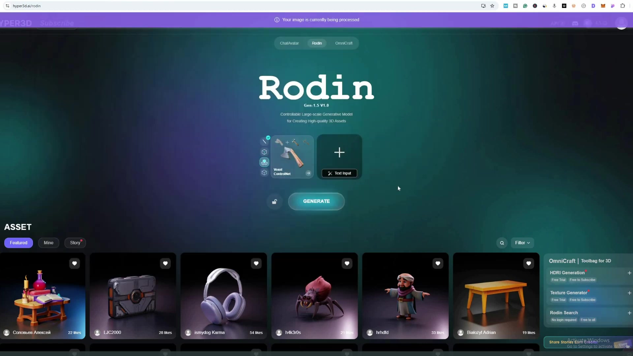Select the sketch input mode icon
The height and width of the screenshot is (356, 633).
point(264,141)
